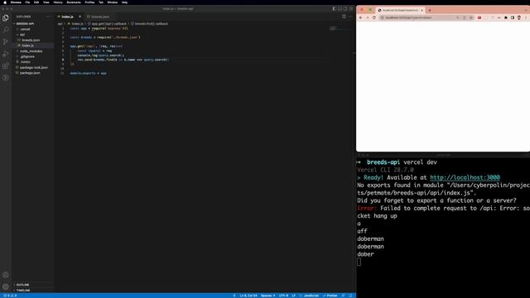530x298 pixels.
Task: Open the File menu in menu bar
Action: pos(27,2)
